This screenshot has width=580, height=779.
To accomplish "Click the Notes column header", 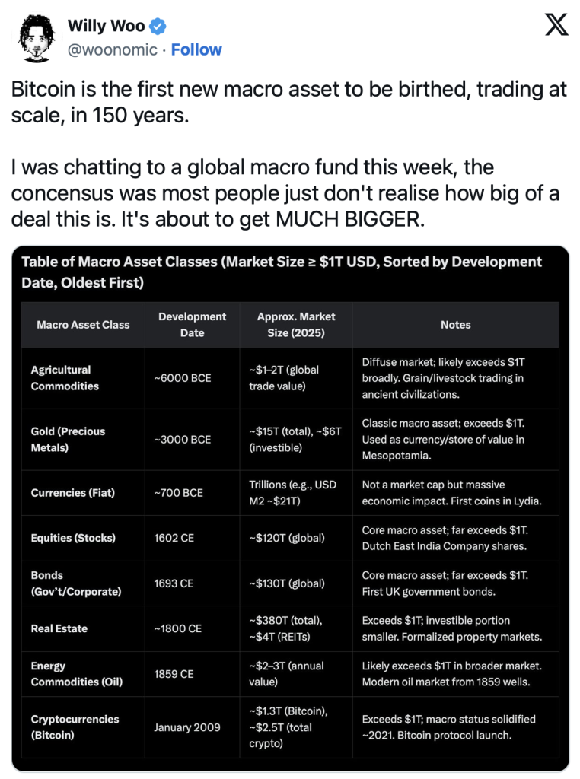I will coord(456,324).
